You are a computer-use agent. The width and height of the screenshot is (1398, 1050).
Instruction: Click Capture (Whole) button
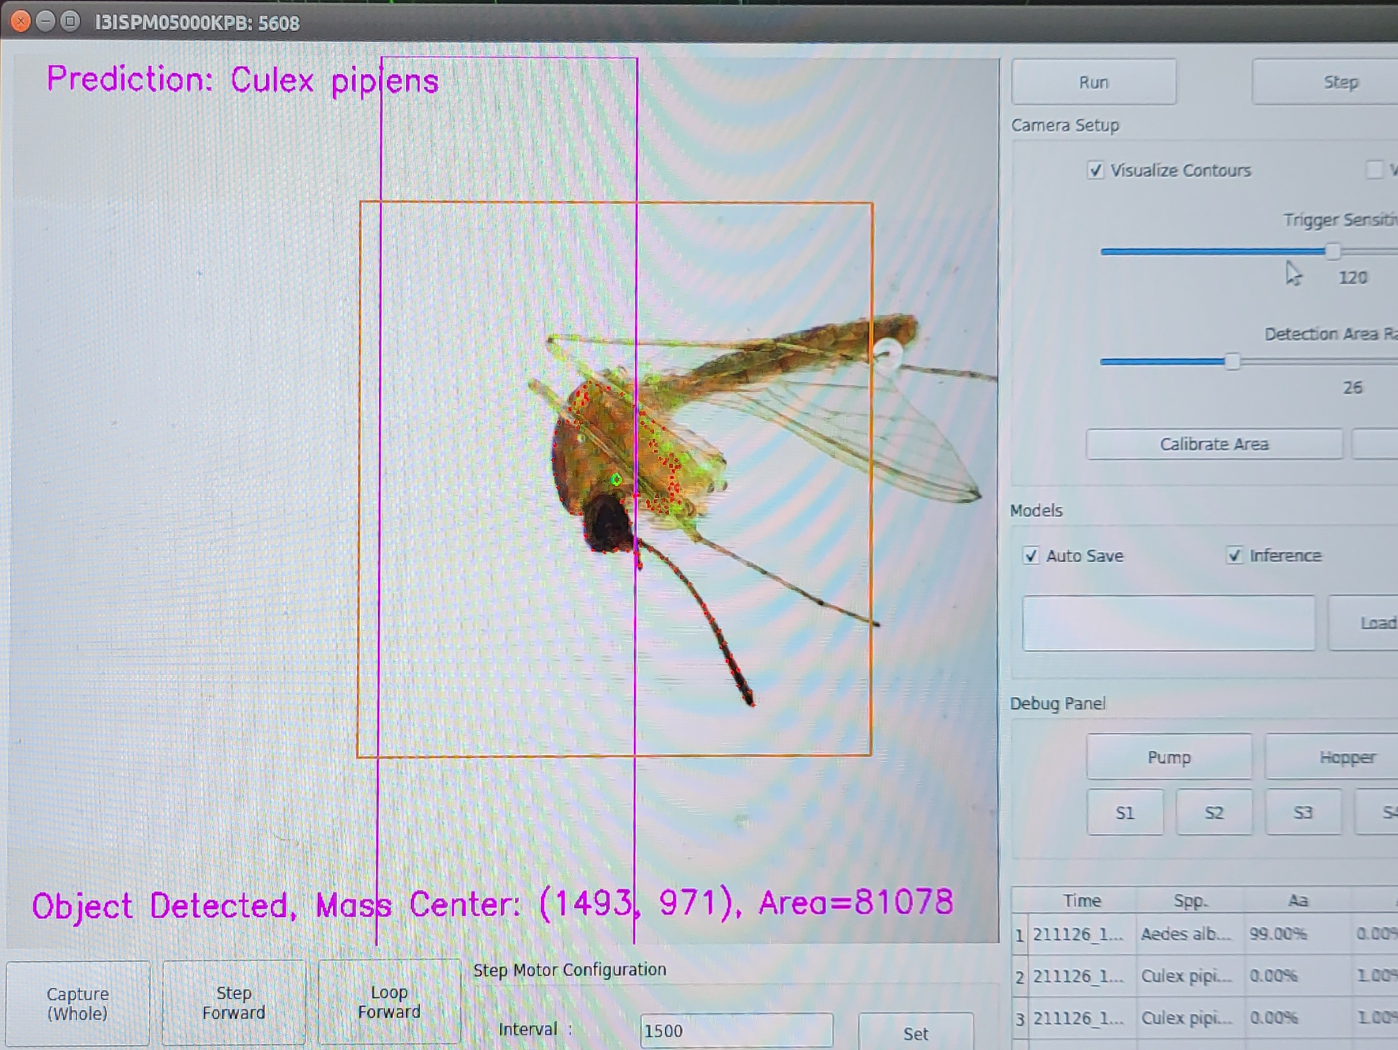pos(78,1003)
